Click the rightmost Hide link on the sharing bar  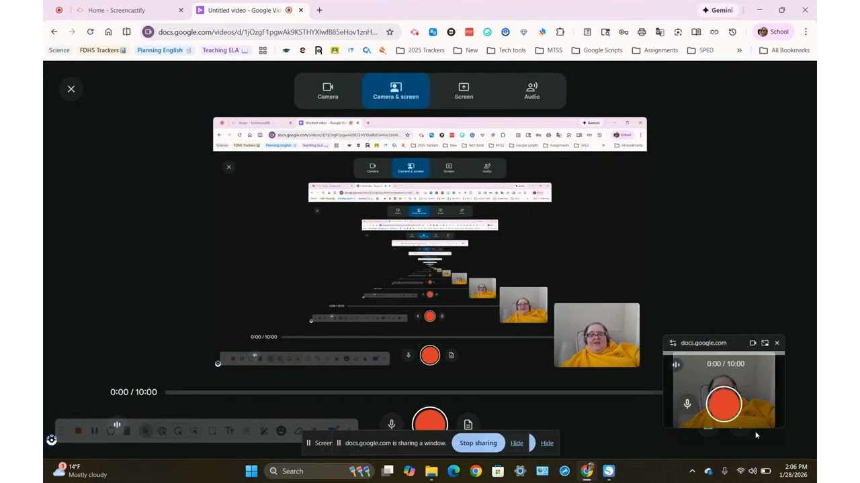(547, 443)
